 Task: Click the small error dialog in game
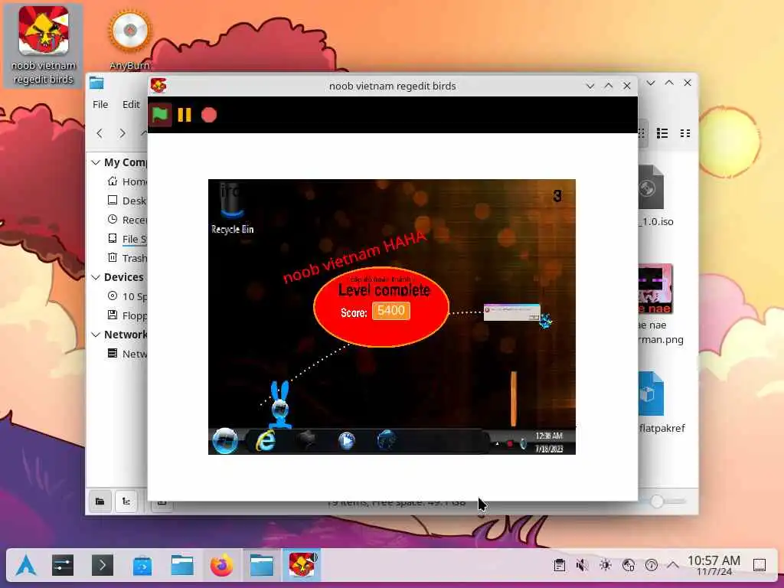tap(512, 312)
